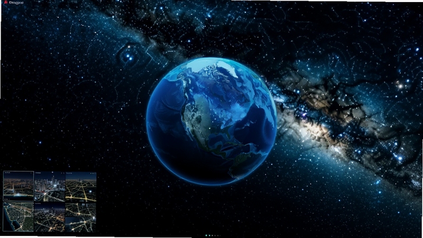Select the second page indicator dot at the bottom

tap(209, 235)
